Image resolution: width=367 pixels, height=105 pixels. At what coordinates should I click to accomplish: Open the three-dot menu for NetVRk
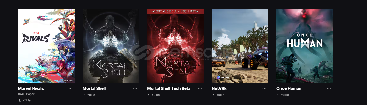[x=264, y=89]
